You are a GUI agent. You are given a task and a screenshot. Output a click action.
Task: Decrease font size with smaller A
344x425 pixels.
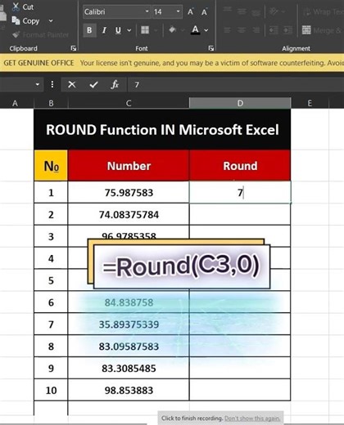[204, 12]
